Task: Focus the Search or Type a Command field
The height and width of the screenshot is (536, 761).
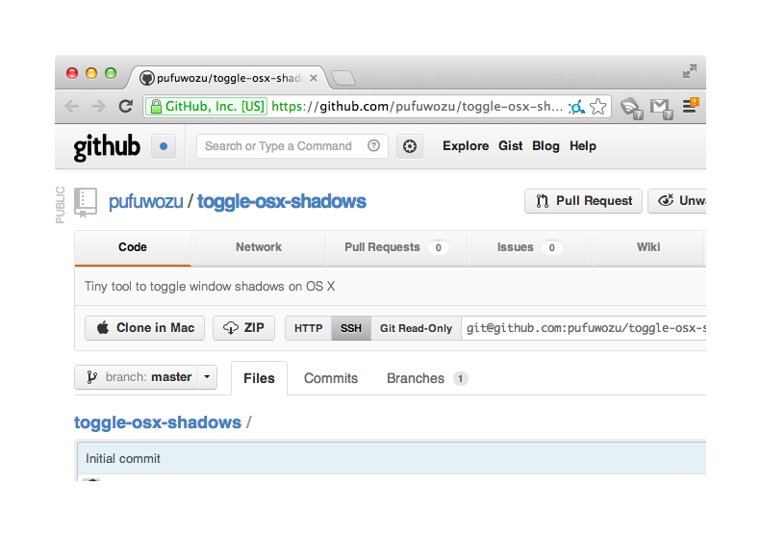Action: pos(292,146)
